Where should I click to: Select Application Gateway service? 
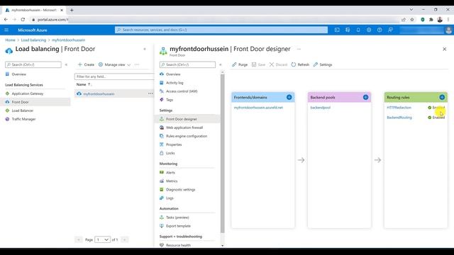pyautogui.click(x=27, y=93)
